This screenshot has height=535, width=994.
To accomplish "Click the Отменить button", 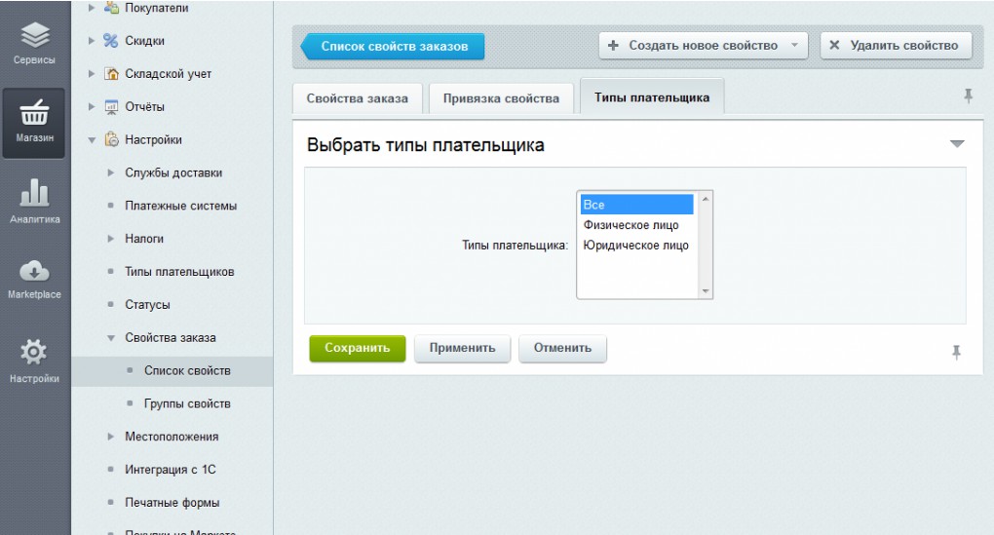I will [562, 348].
